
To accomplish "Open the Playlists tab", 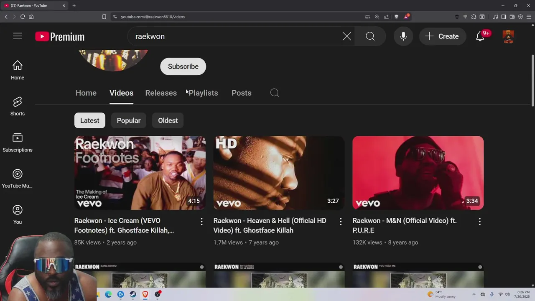I will point(203,93).
